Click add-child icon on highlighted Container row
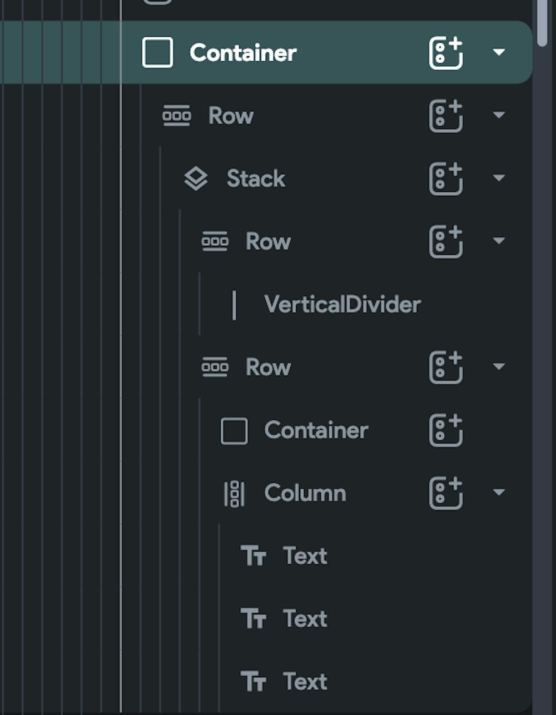556x715 pixels. (446, 53)
